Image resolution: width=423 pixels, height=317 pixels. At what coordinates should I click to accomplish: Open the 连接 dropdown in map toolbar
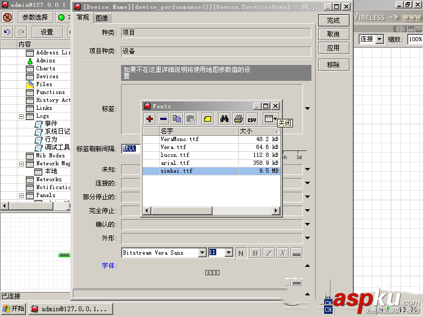click(380, 39)
